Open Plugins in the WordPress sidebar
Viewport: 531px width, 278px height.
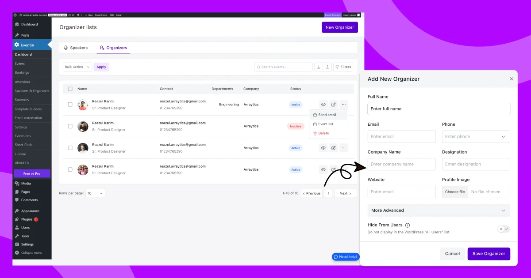pyautogui.click(x=27, y=219)
